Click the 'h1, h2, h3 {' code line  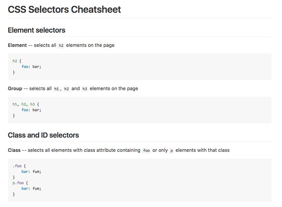26,104
